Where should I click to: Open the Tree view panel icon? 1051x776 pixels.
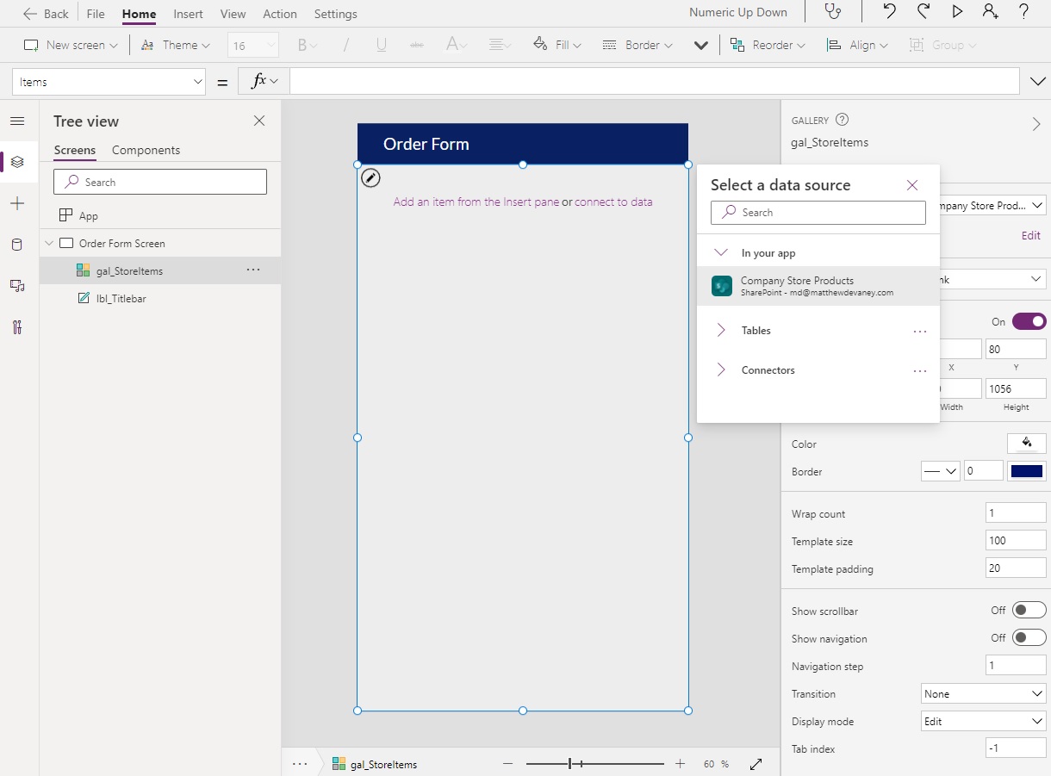[x=17, y=161]
